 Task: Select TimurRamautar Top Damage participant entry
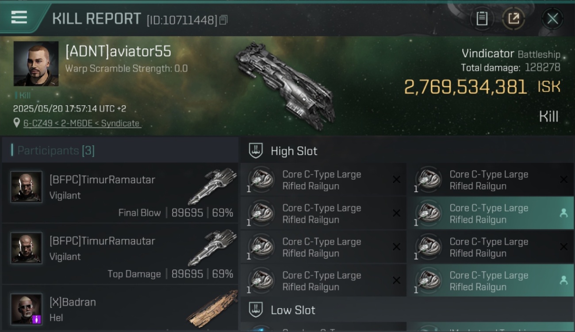pyautogui.click(x=120, y=254)
